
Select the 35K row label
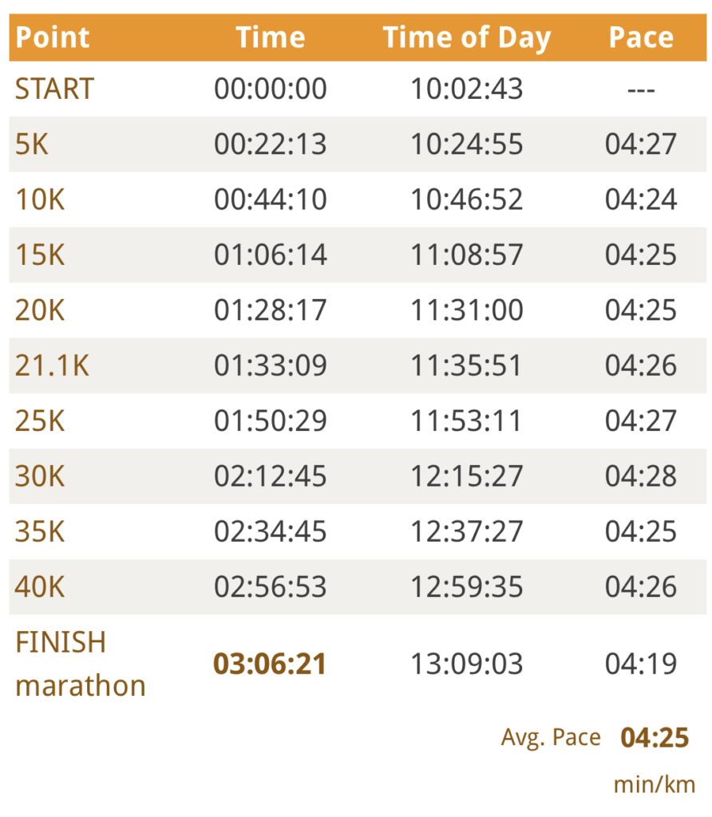40,531
